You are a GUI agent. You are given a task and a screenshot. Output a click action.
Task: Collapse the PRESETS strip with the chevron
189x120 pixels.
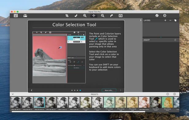tap(13, 94)
